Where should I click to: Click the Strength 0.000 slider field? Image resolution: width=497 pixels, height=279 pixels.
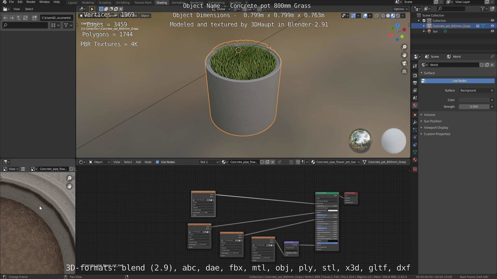(x=474, y=107)
